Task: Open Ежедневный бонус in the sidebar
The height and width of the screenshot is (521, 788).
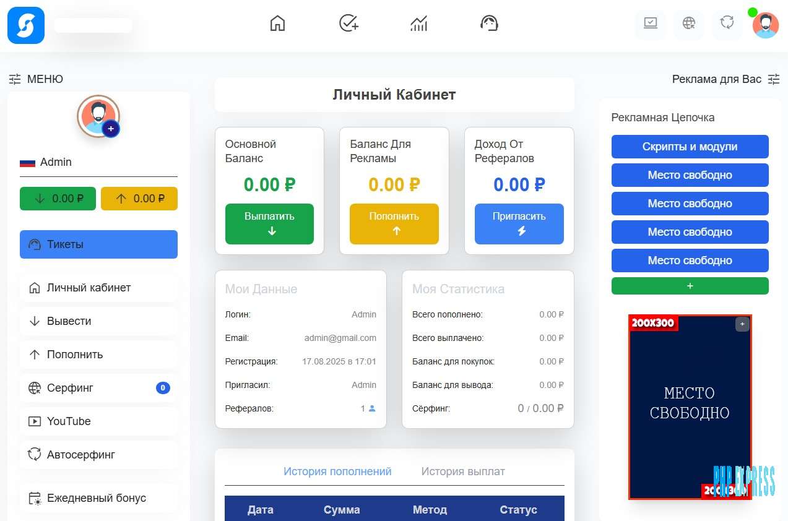Action: point(98,498)
